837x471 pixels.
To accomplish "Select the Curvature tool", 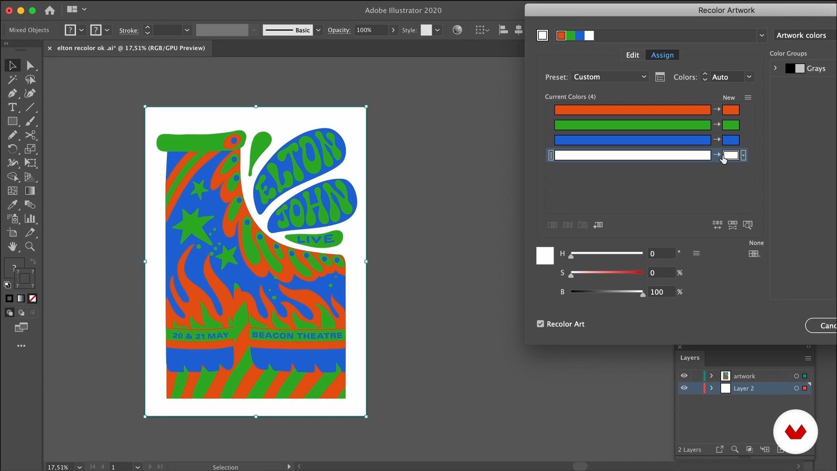I will click(x=30, y=93).
